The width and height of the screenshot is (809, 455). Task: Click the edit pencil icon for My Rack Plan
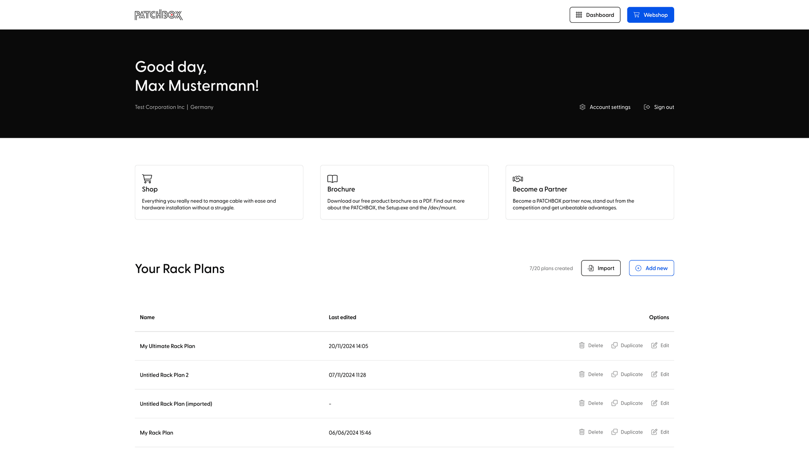click(x=654, y=432)
